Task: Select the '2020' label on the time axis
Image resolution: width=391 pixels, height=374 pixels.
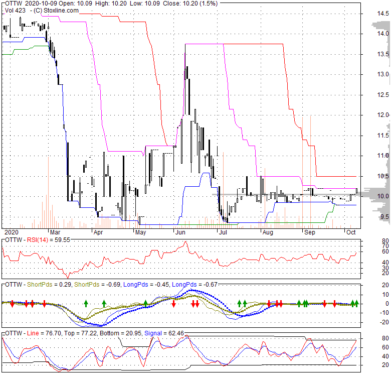Action: 12,232
